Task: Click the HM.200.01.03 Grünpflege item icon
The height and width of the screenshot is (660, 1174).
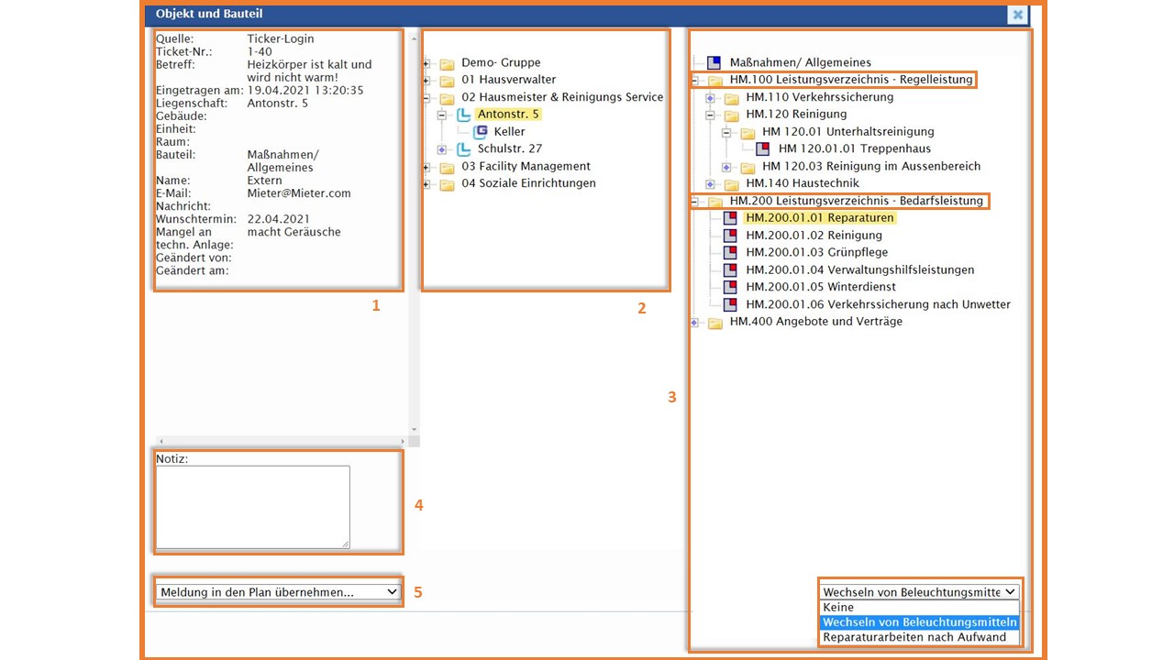Action: (730, 252)
